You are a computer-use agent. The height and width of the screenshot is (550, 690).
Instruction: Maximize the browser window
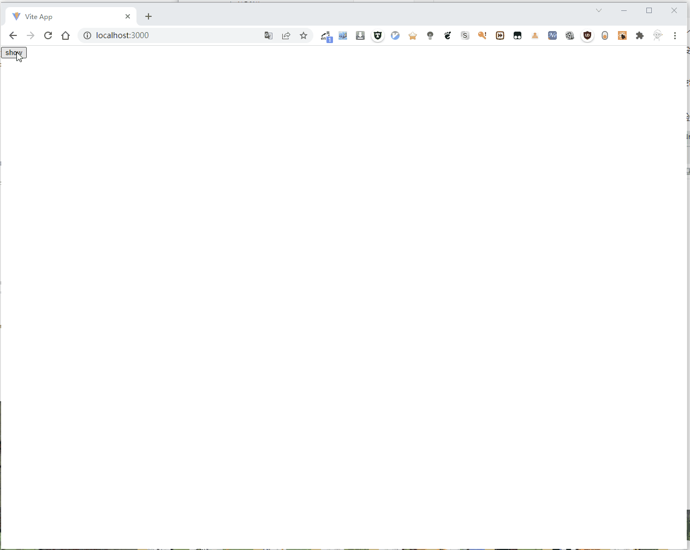click(649, 10)
